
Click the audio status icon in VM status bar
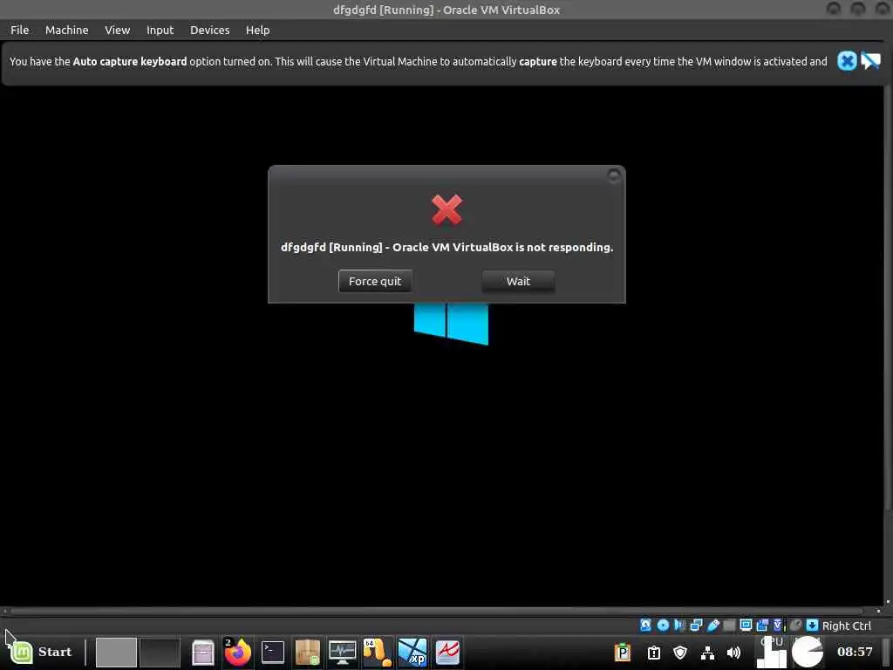pyautogui.click(x=679, y=625)
